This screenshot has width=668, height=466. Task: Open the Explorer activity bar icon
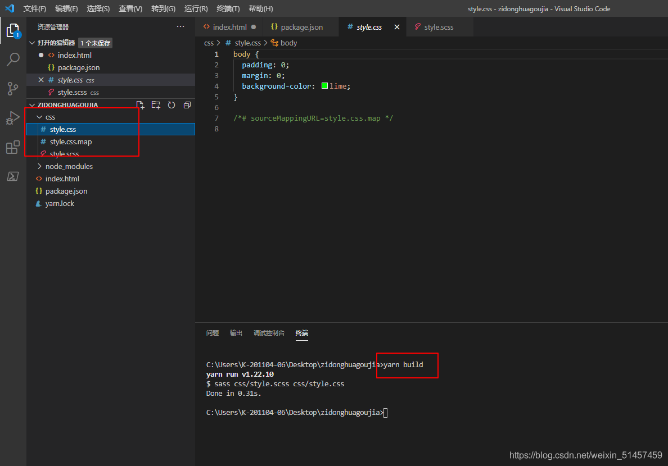click(13, 31)
